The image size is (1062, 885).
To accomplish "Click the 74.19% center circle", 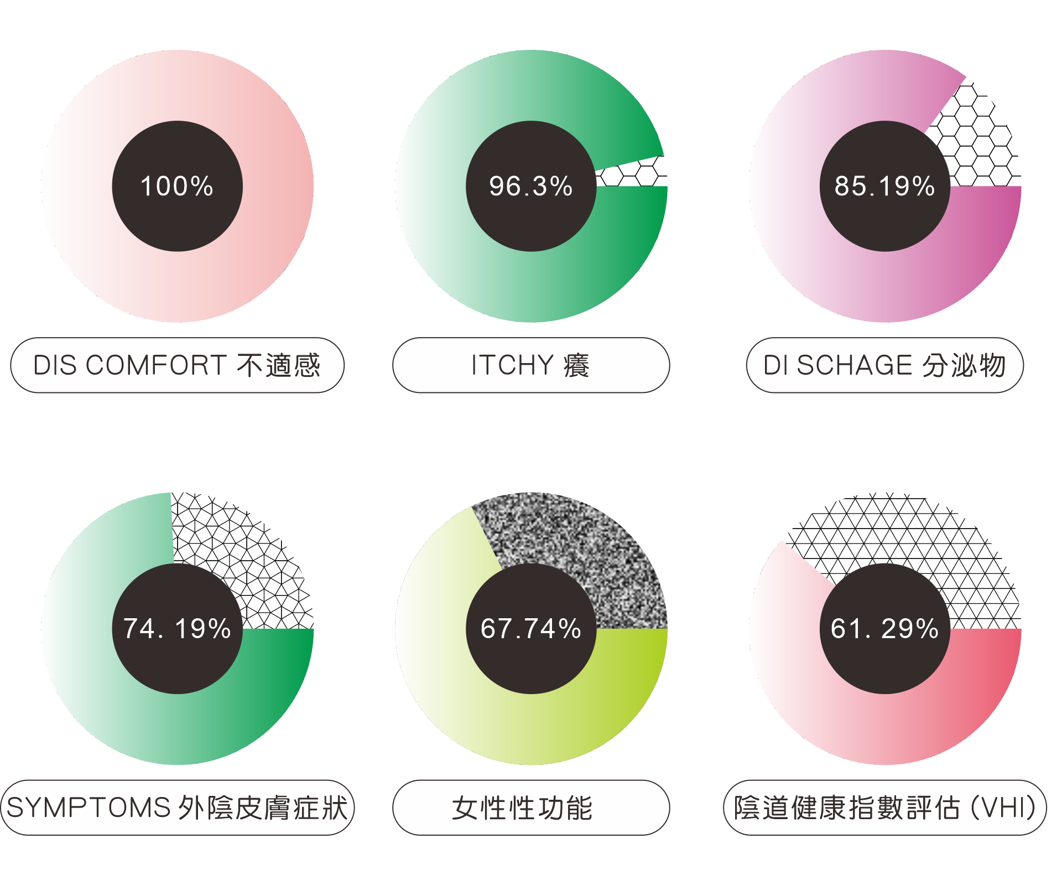I will (x=177, y=629).
